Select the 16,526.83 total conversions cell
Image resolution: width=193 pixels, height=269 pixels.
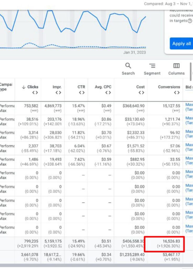(x=165, y=244)
